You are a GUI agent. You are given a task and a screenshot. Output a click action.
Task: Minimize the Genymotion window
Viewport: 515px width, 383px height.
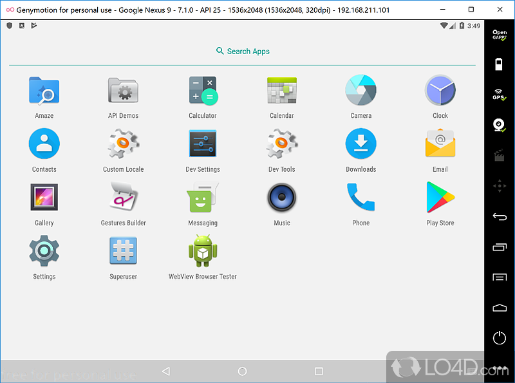(442, 10)
